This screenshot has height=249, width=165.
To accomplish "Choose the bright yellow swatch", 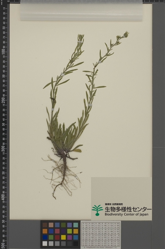I will (x=63, y=237).
